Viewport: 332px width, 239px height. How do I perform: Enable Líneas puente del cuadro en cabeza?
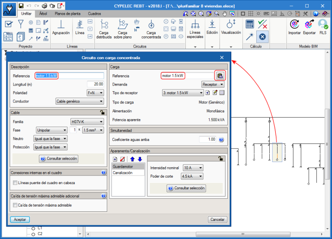point(16,183)
